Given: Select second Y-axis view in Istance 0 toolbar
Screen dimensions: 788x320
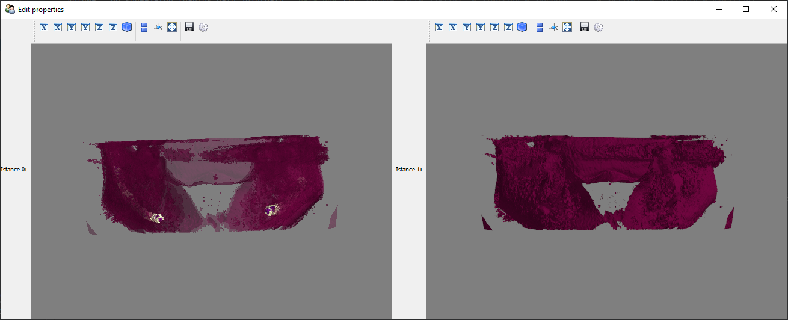Looking at the screenshot, I should click(x=85, y=27).
